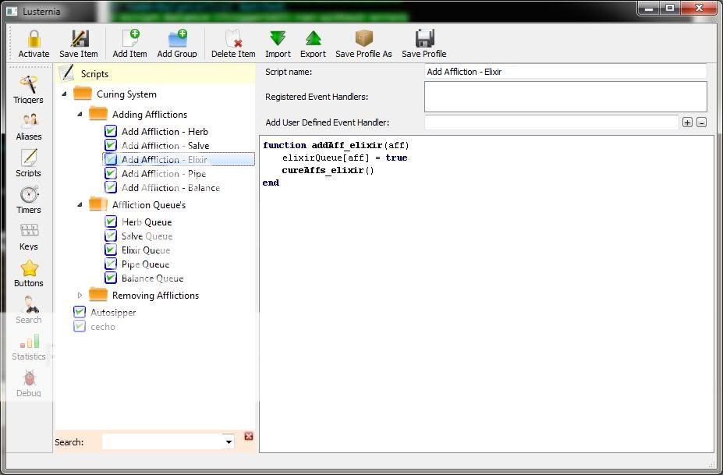
Task: Click the Adding Afflictions folder icon
Action: coord(97,113)
